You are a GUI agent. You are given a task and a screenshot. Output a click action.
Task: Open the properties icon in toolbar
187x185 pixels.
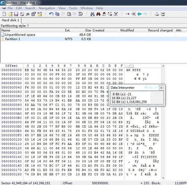pos(34,14)
